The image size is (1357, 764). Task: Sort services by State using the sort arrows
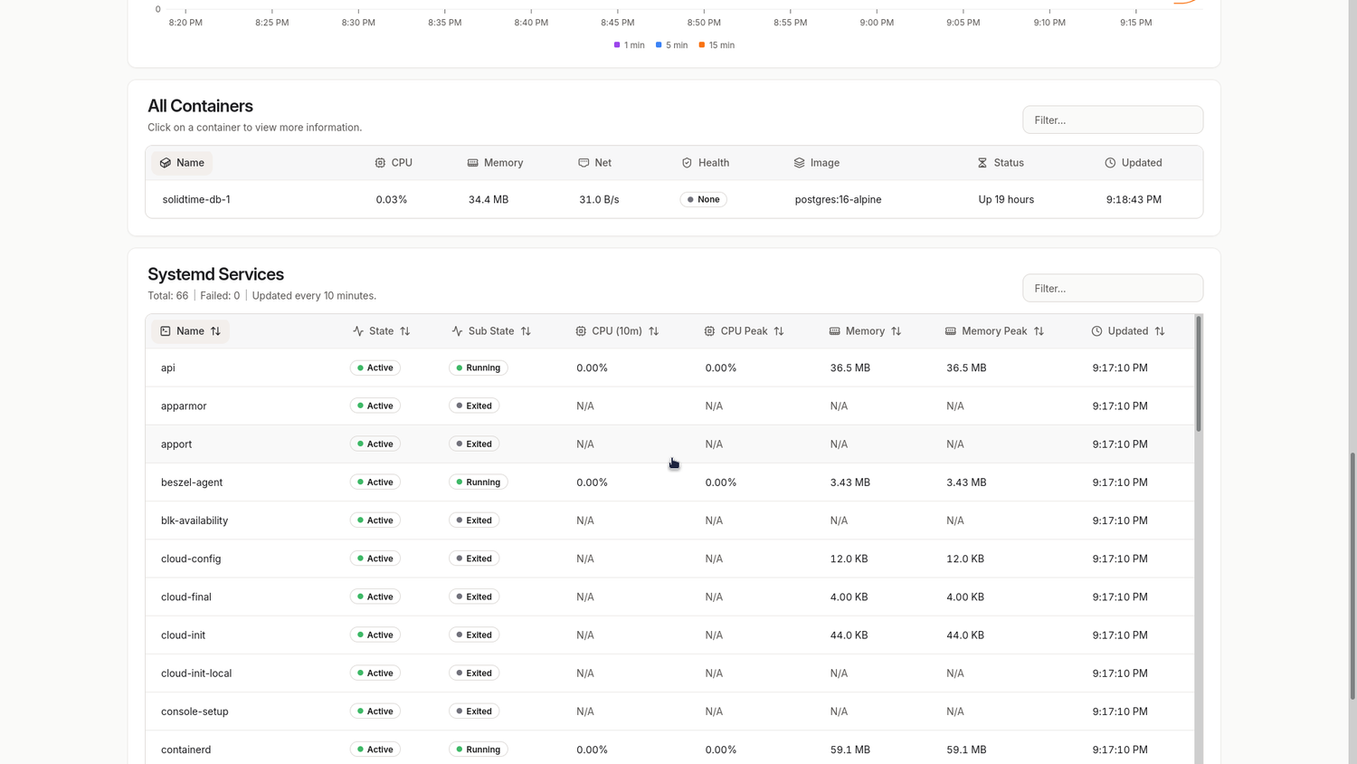[405, 331]
